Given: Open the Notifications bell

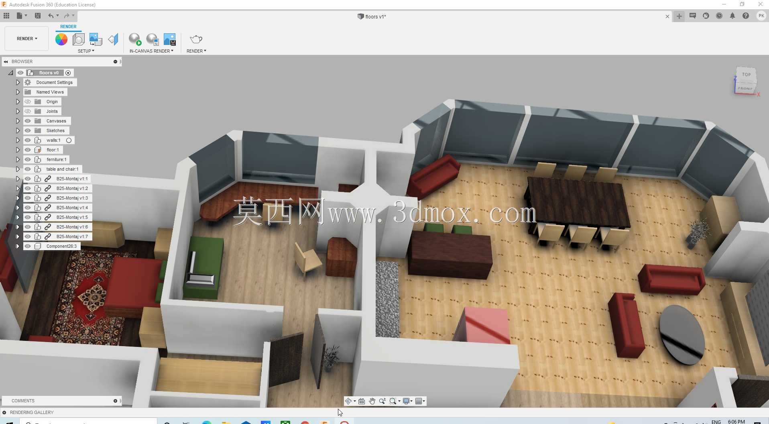Looking at the screenshot, I should click(732, 16).
